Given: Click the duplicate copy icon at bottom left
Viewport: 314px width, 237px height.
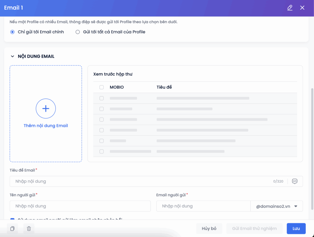Looking at the screenshot, I should (12, 228).
